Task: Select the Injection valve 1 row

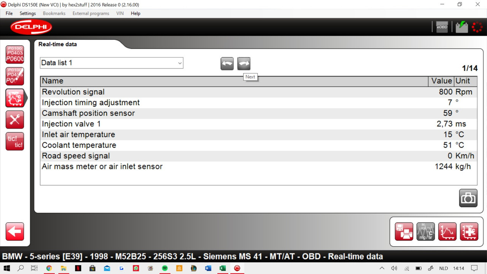Action: tap(259, 124)
